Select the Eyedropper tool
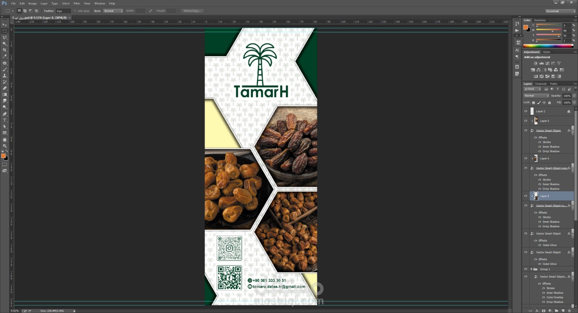The height and width of the screenshot is (313, 578). pos(5,56)
